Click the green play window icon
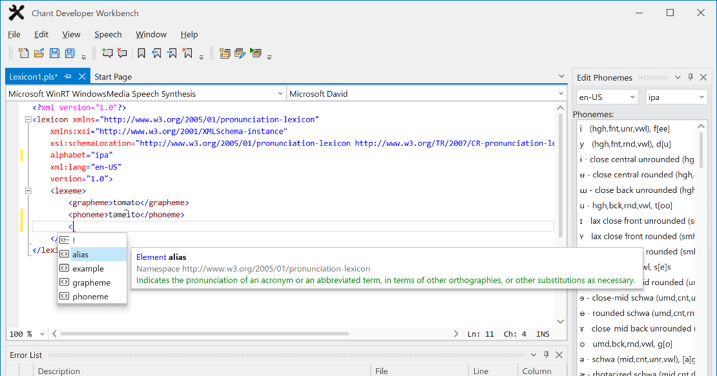717x376 pixels. [256, 54]
